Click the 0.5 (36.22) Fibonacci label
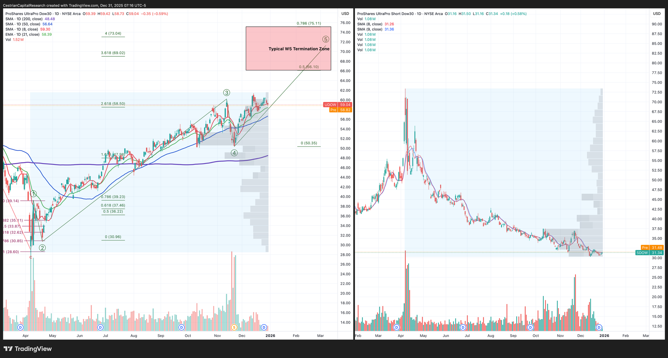Screen dimensions: 668x358 pos(113,212)
